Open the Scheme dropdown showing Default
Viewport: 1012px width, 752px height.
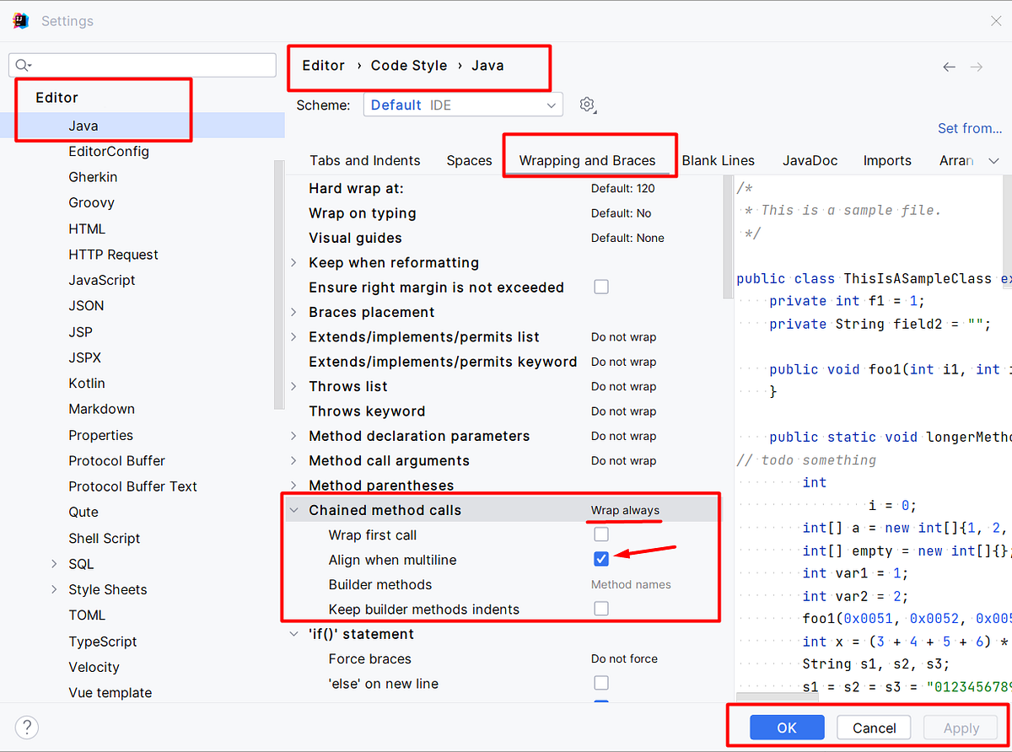point(463,104)
